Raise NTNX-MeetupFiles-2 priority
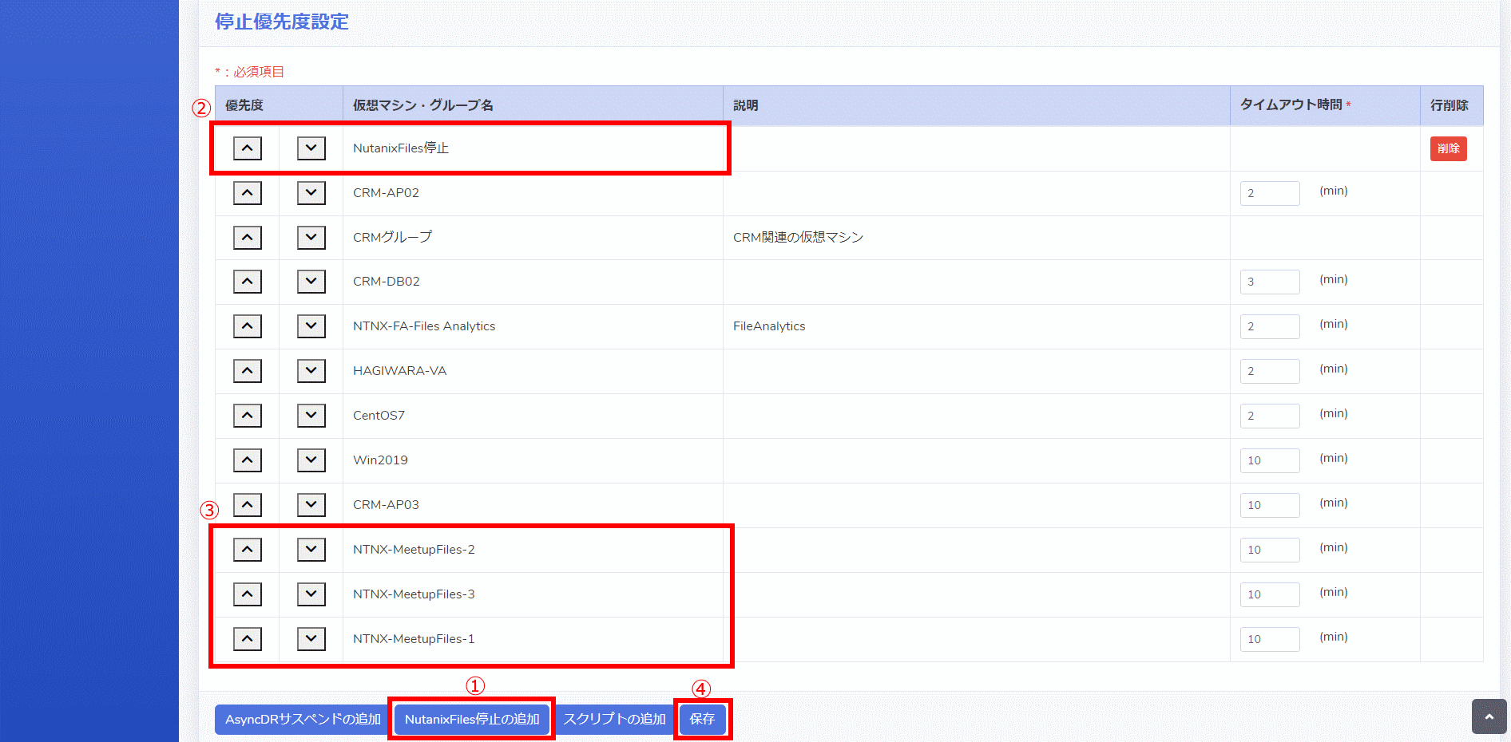This screenshot has height=742, width=1511. coord(248,550)
